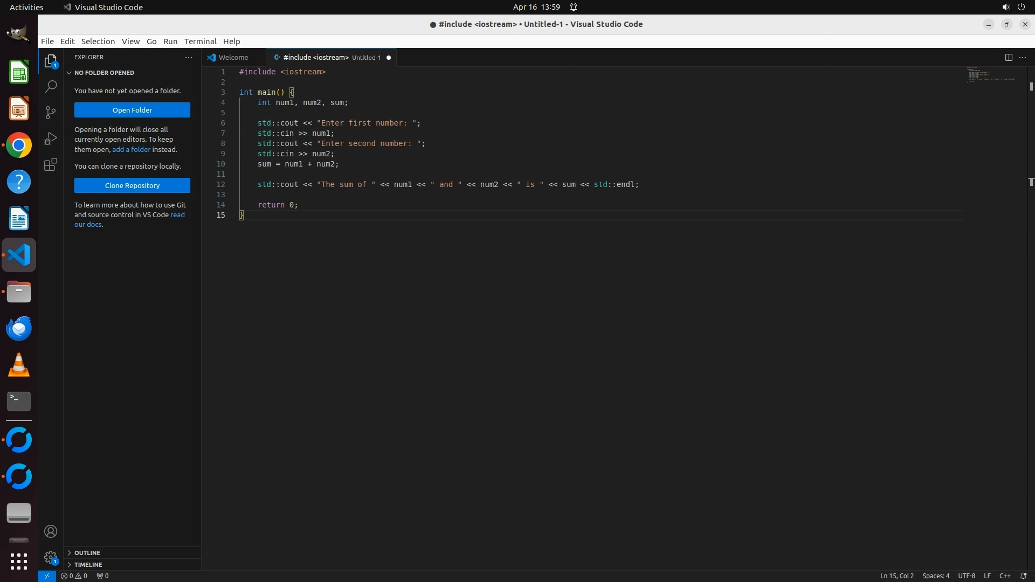1035x582 pixels.
Task: Click the Accounts icon in activity bar
Action: (51, 531)
